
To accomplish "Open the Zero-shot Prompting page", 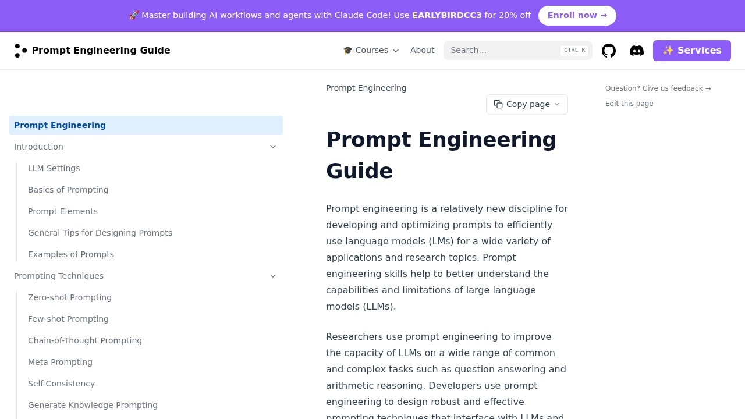I will [x=70, y=297].
